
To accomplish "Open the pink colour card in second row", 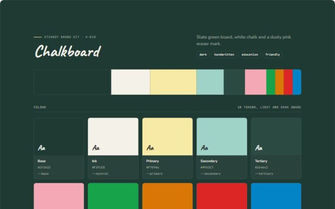I will 59,196.
